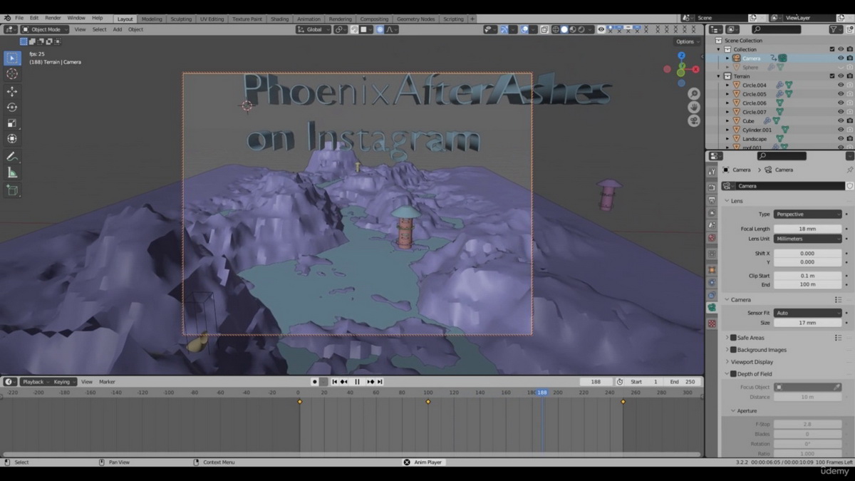This screenshot has width=855, height=481.
Task: Select the Select Box tool
Action: coord(12,58)
